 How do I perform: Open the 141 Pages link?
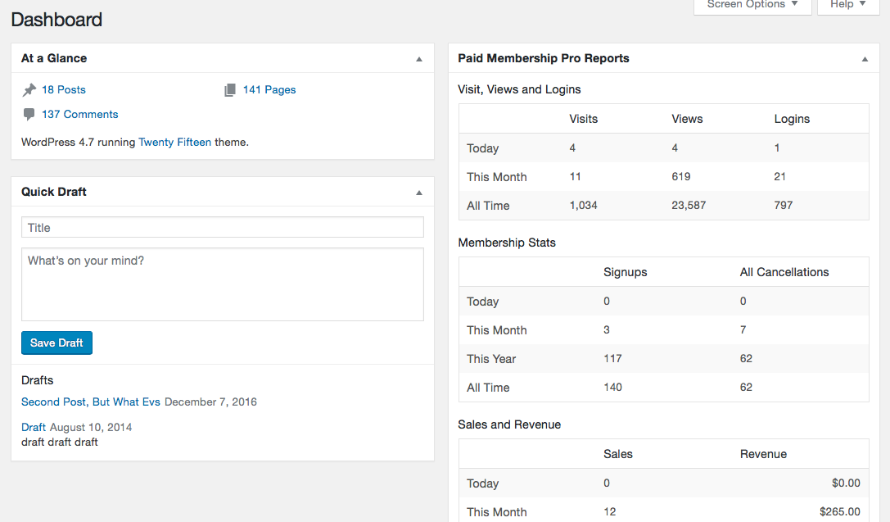tap(269, 90)
